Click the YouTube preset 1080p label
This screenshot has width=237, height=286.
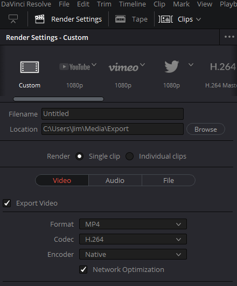click(75, 85)
